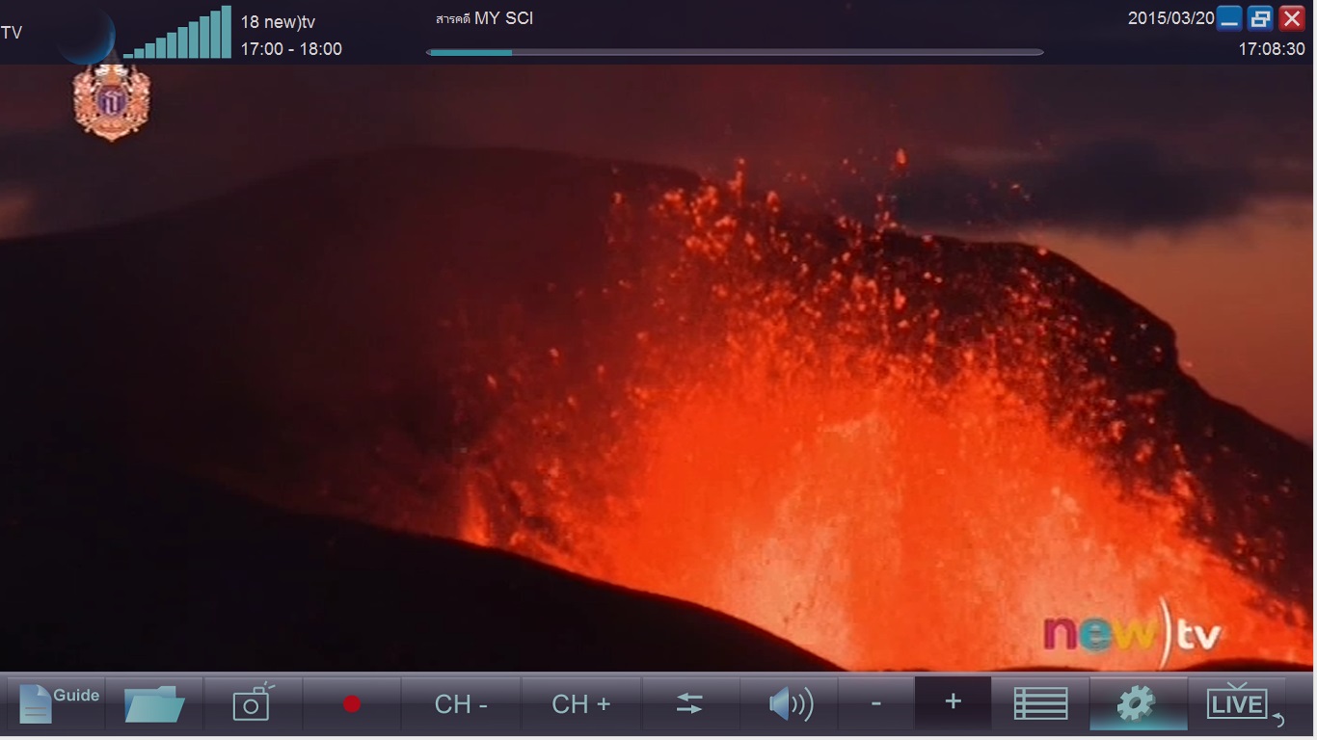The image size is (1317, 740).
Task: Go to next channel with CH +
Action: point(581,703)
